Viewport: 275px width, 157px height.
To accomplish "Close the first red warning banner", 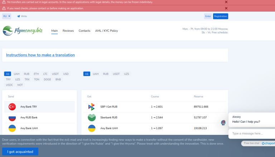I will (x=226, y=2).
